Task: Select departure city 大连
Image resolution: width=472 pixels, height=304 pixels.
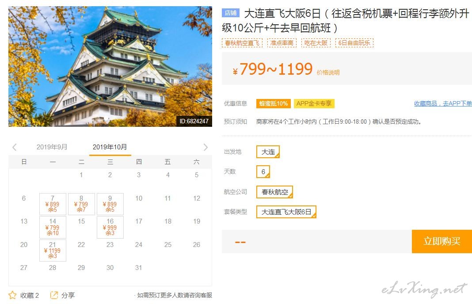Action: pyautogui.click(x=268, y=152)
